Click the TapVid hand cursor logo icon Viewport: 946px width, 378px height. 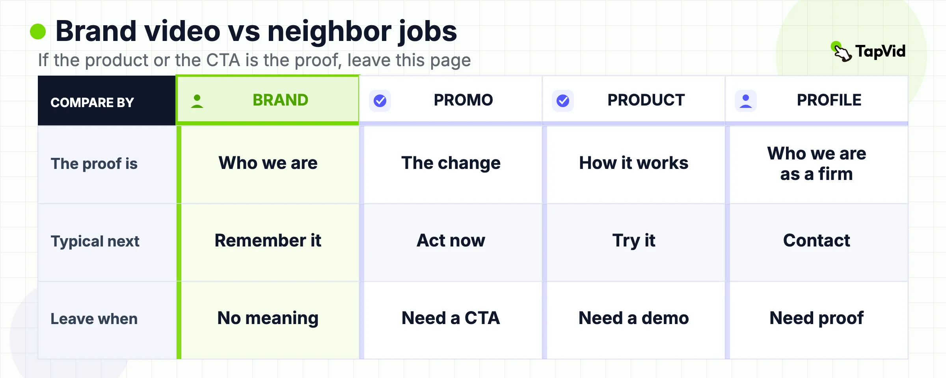[841, 52]
